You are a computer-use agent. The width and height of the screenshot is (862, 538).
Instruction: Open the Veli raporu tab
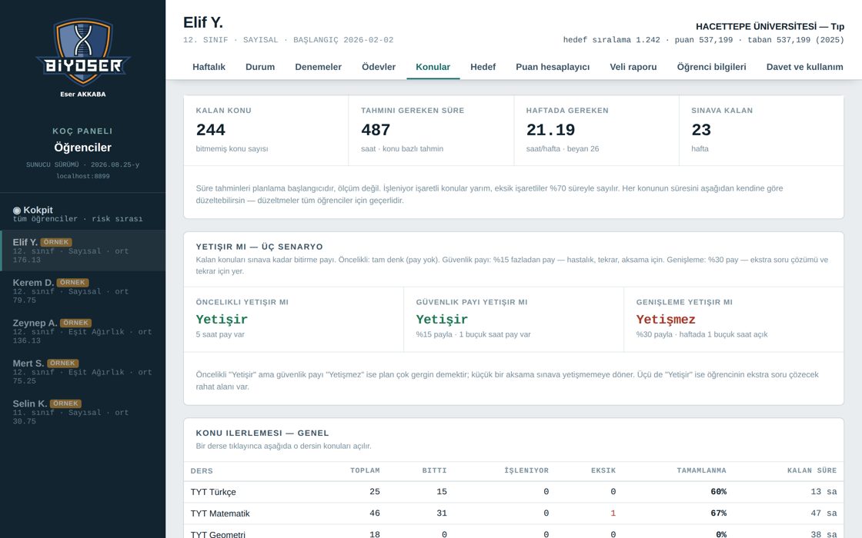pos(633,67)
